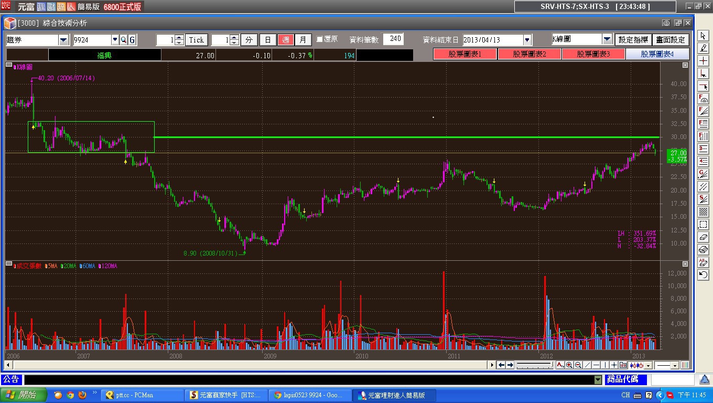Switch to 股票圖表4 tab

(657, 54)
